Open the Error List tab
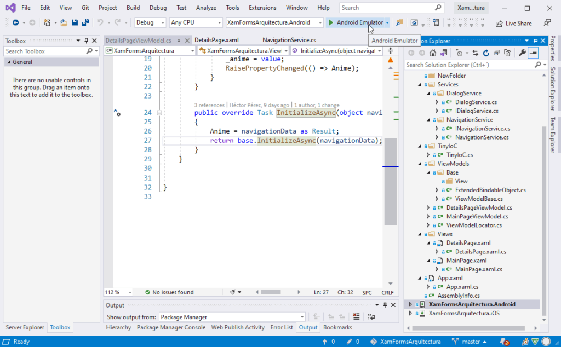The height and width of the screenshot is (347, 561). [x=282, y=327]
